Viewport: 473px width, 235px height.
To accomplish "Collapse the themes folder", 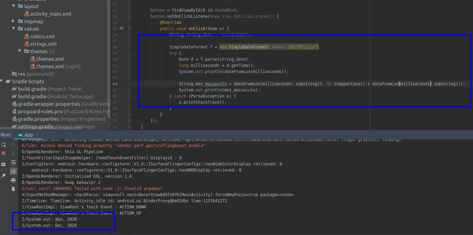I will pyautogui.click(x=20, y=52).
